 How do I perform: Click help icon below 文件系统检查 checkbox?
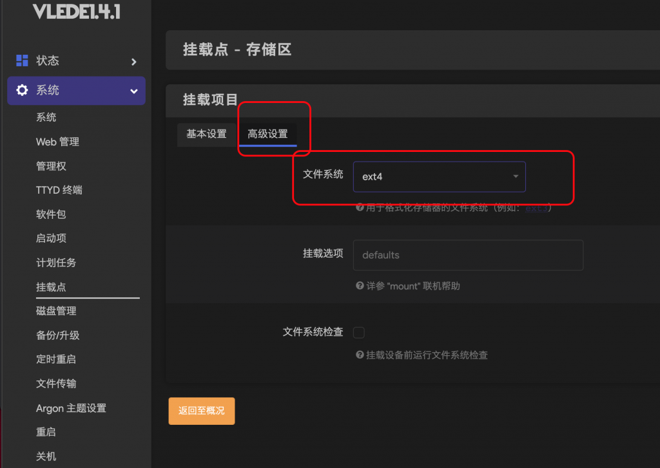[360, 355]
